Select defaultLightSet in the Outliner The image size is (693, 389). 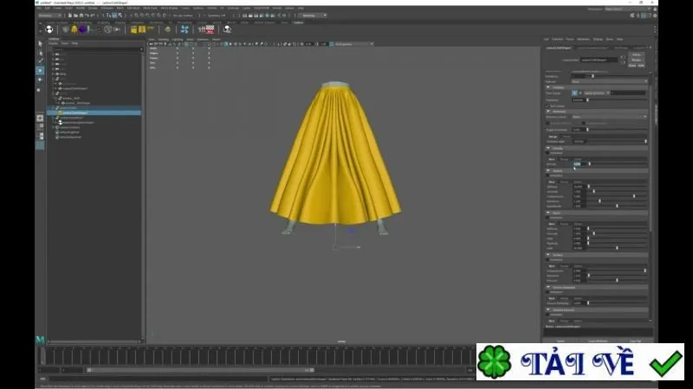point(70,132)
